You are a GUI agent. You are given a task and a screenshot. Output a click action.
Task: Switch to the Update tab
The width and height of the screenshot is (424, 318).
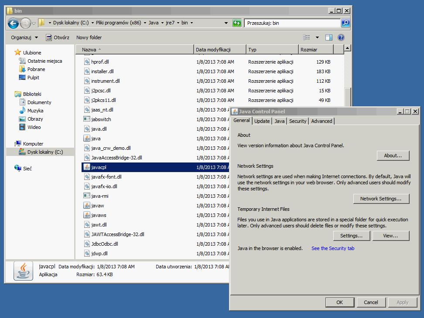tap(262, 121)
